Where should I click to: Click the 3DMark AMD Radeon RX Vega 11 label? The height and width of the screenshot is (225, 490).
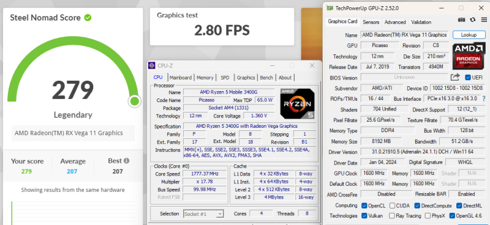tap(69, 133)
